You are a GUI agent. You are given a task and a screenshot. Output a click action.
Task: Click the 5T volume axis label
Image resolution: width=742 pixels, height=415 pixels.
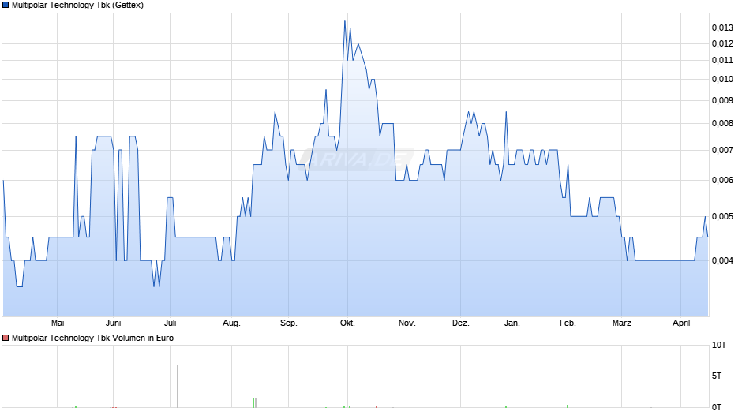pyautogui.click(x=717, y=376)
